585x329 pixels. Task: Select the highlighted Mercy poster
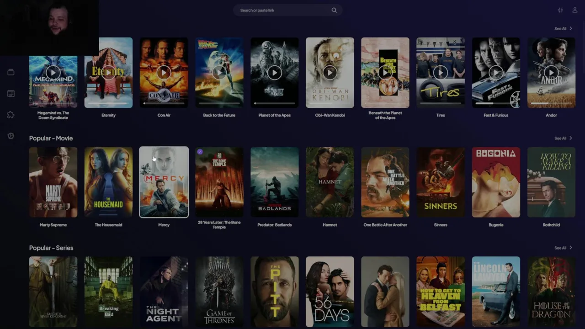[164, 182]
